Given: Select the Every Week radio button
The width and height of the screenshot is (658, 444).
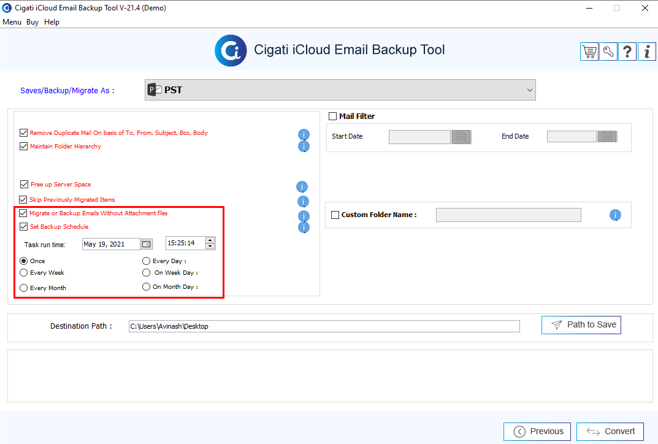Looking at the screenshot, I should click(23, 273).
